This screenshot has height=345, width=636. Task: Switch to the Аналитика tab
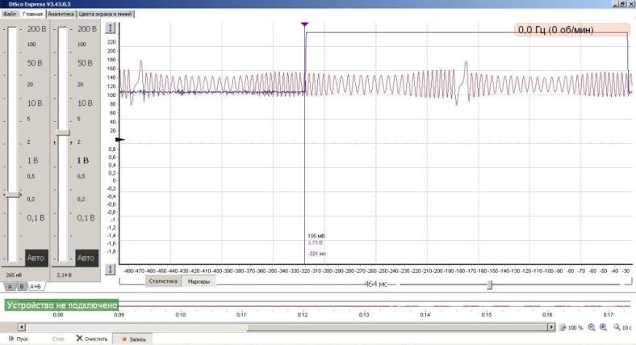(x=60, y=15)
